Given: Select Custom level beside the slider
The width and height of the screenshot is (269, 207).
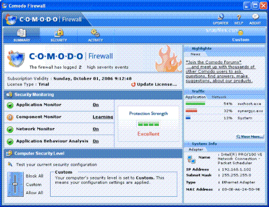Looking at the screenshot, I should click(34, 184).
